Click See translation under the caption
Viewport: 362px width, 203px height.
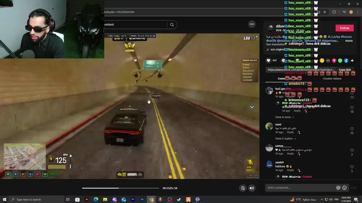(276, 45)
